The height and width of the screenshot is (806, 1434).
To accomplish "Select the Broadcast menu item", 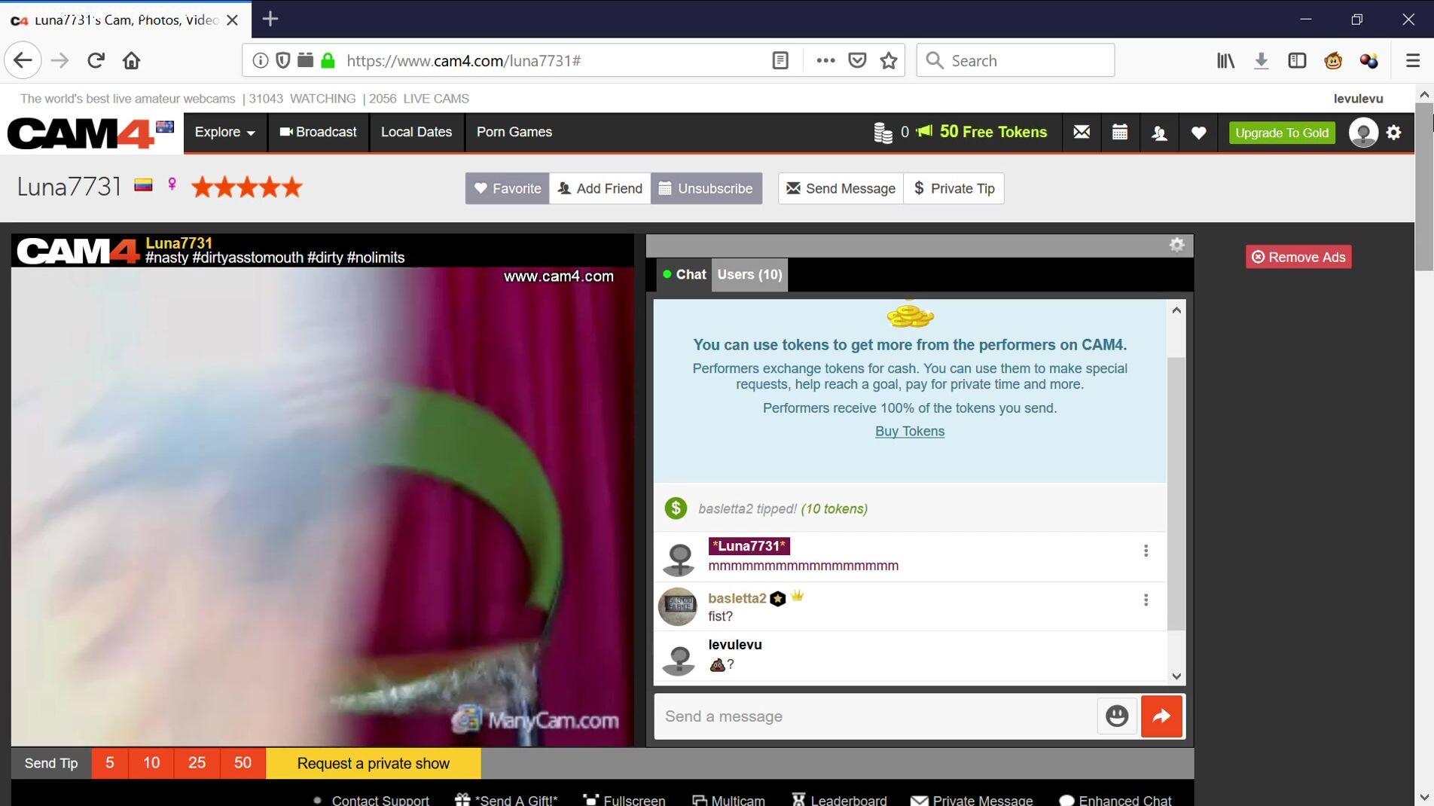I will click(319, 132).
